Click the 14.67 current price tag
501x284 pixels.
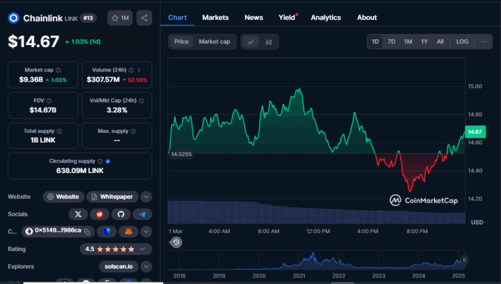(475, 131)
